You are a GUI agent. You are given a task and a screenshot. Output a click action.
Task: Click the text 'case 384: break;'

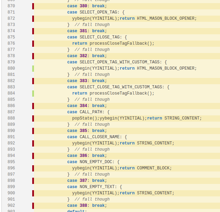click(87, 106)
